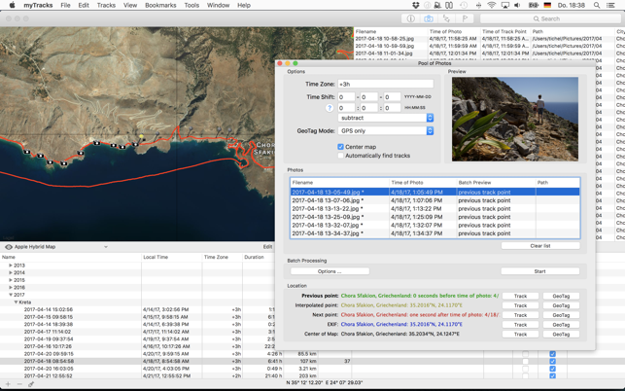Click the track route toolbar icon
The image size is (625, 391).
point(446,18)
